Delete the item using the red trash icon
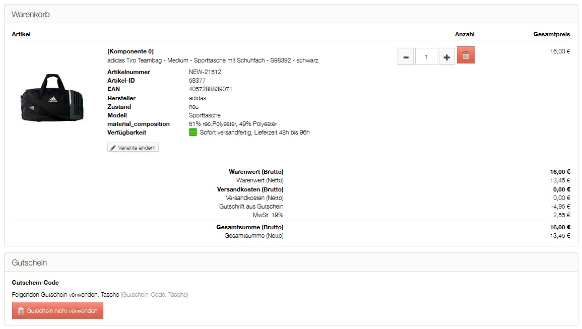The height and width of the screenshot is (329, 582). click(466, 56)
